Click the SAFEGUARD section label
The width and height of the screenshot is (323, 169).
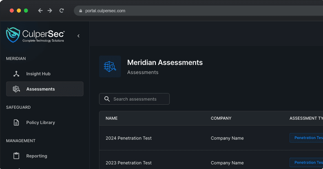coord(18,107)
